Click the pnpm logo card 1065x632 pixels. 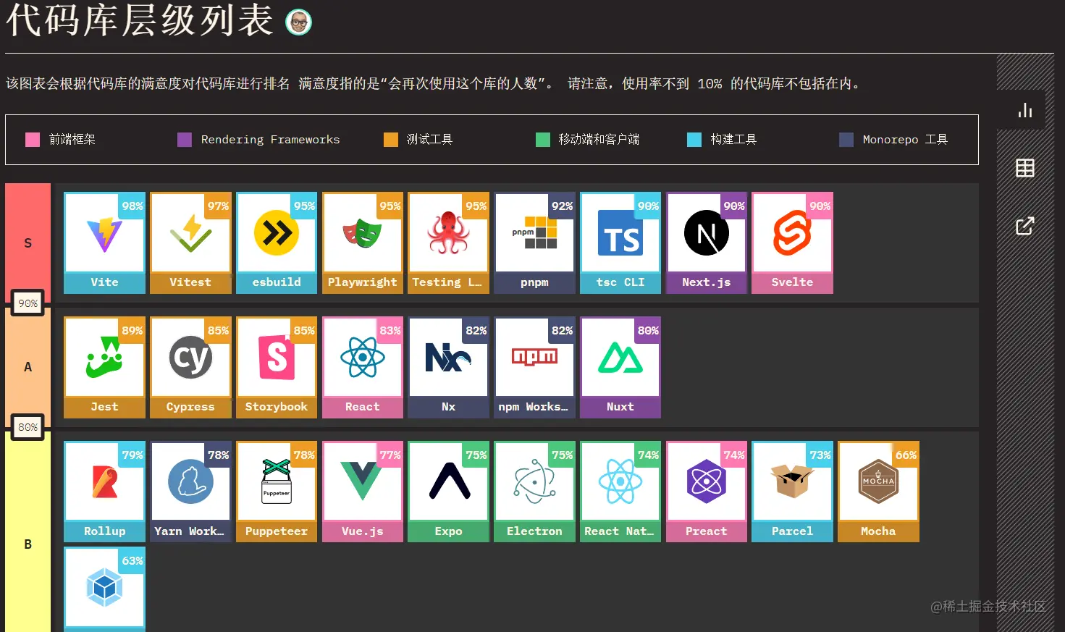(x=534, y=243)
